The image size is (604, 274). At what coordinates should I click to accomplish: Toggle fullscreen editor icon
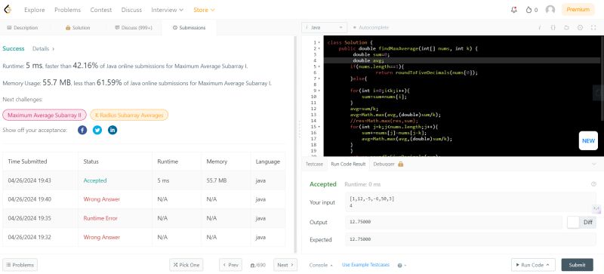pyautogui.click(x=593, y=28)
